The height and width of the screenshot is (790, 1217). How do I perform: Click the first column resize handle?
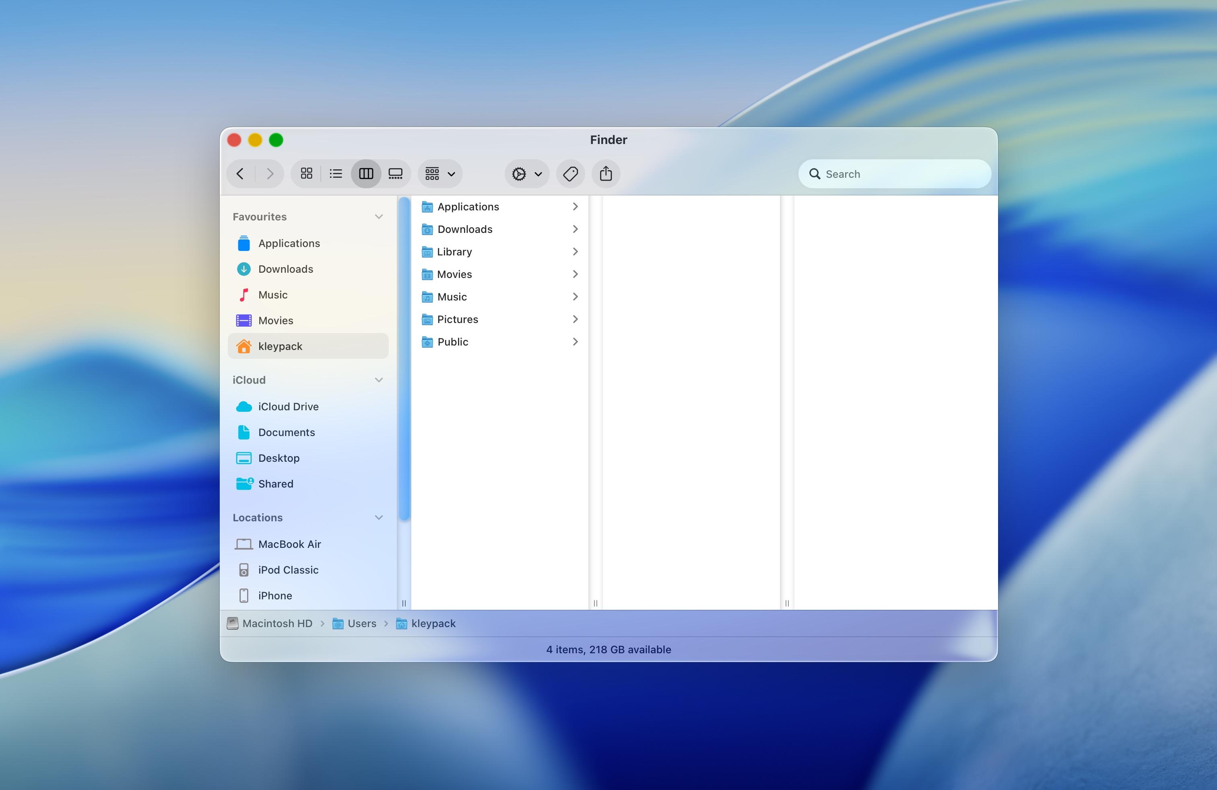pyautogui.click(x=404, y=603)
